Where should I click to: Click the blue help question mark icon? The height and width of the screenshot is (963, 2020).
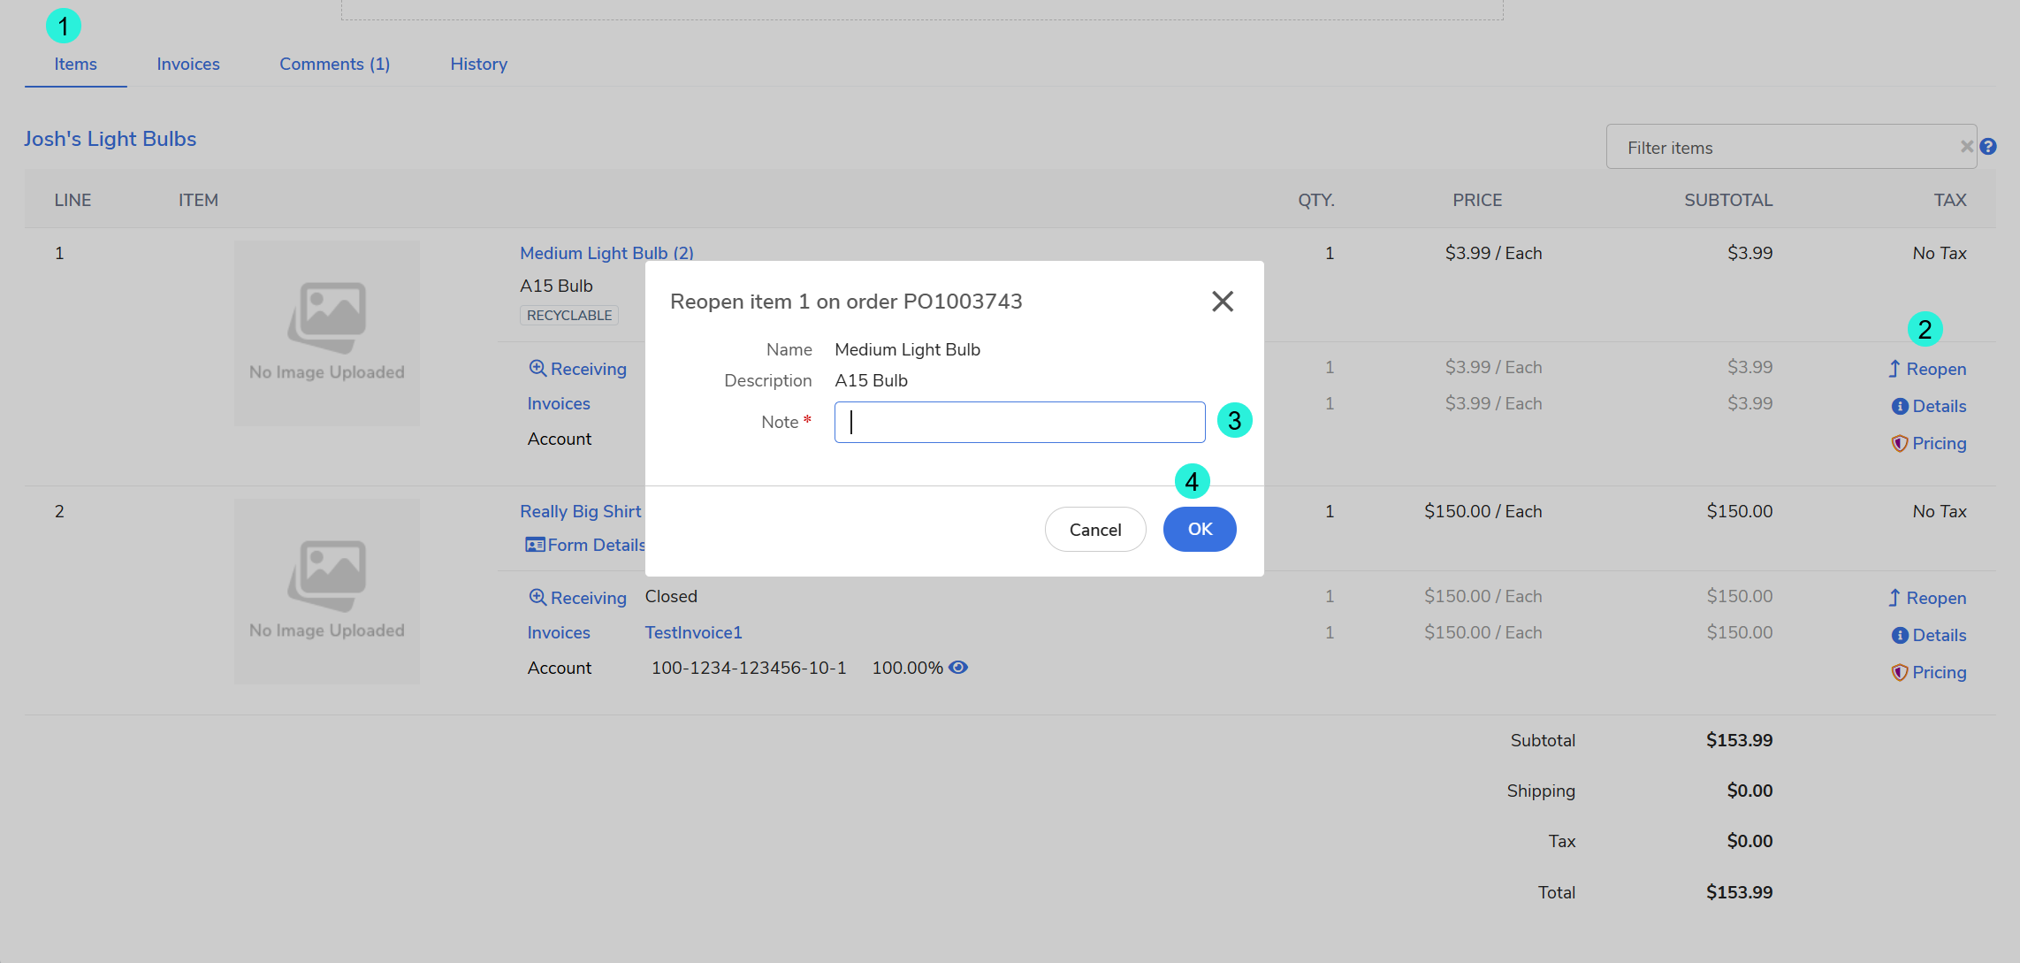(x=1988, y=147)
